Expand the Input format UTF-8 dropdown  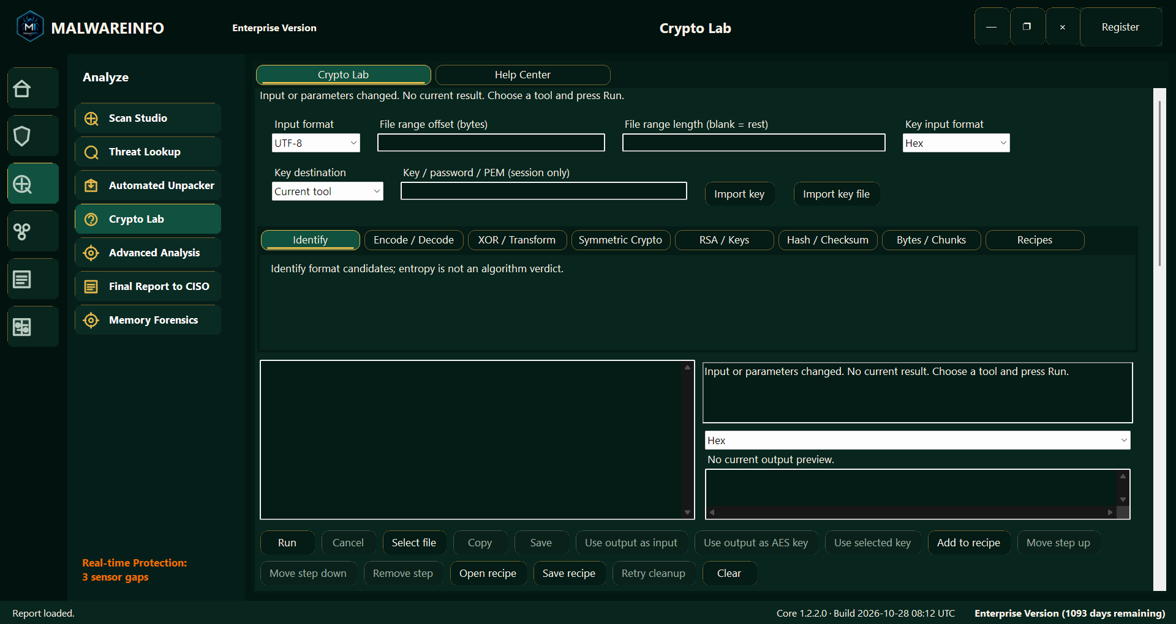click(x=316, y=143)
